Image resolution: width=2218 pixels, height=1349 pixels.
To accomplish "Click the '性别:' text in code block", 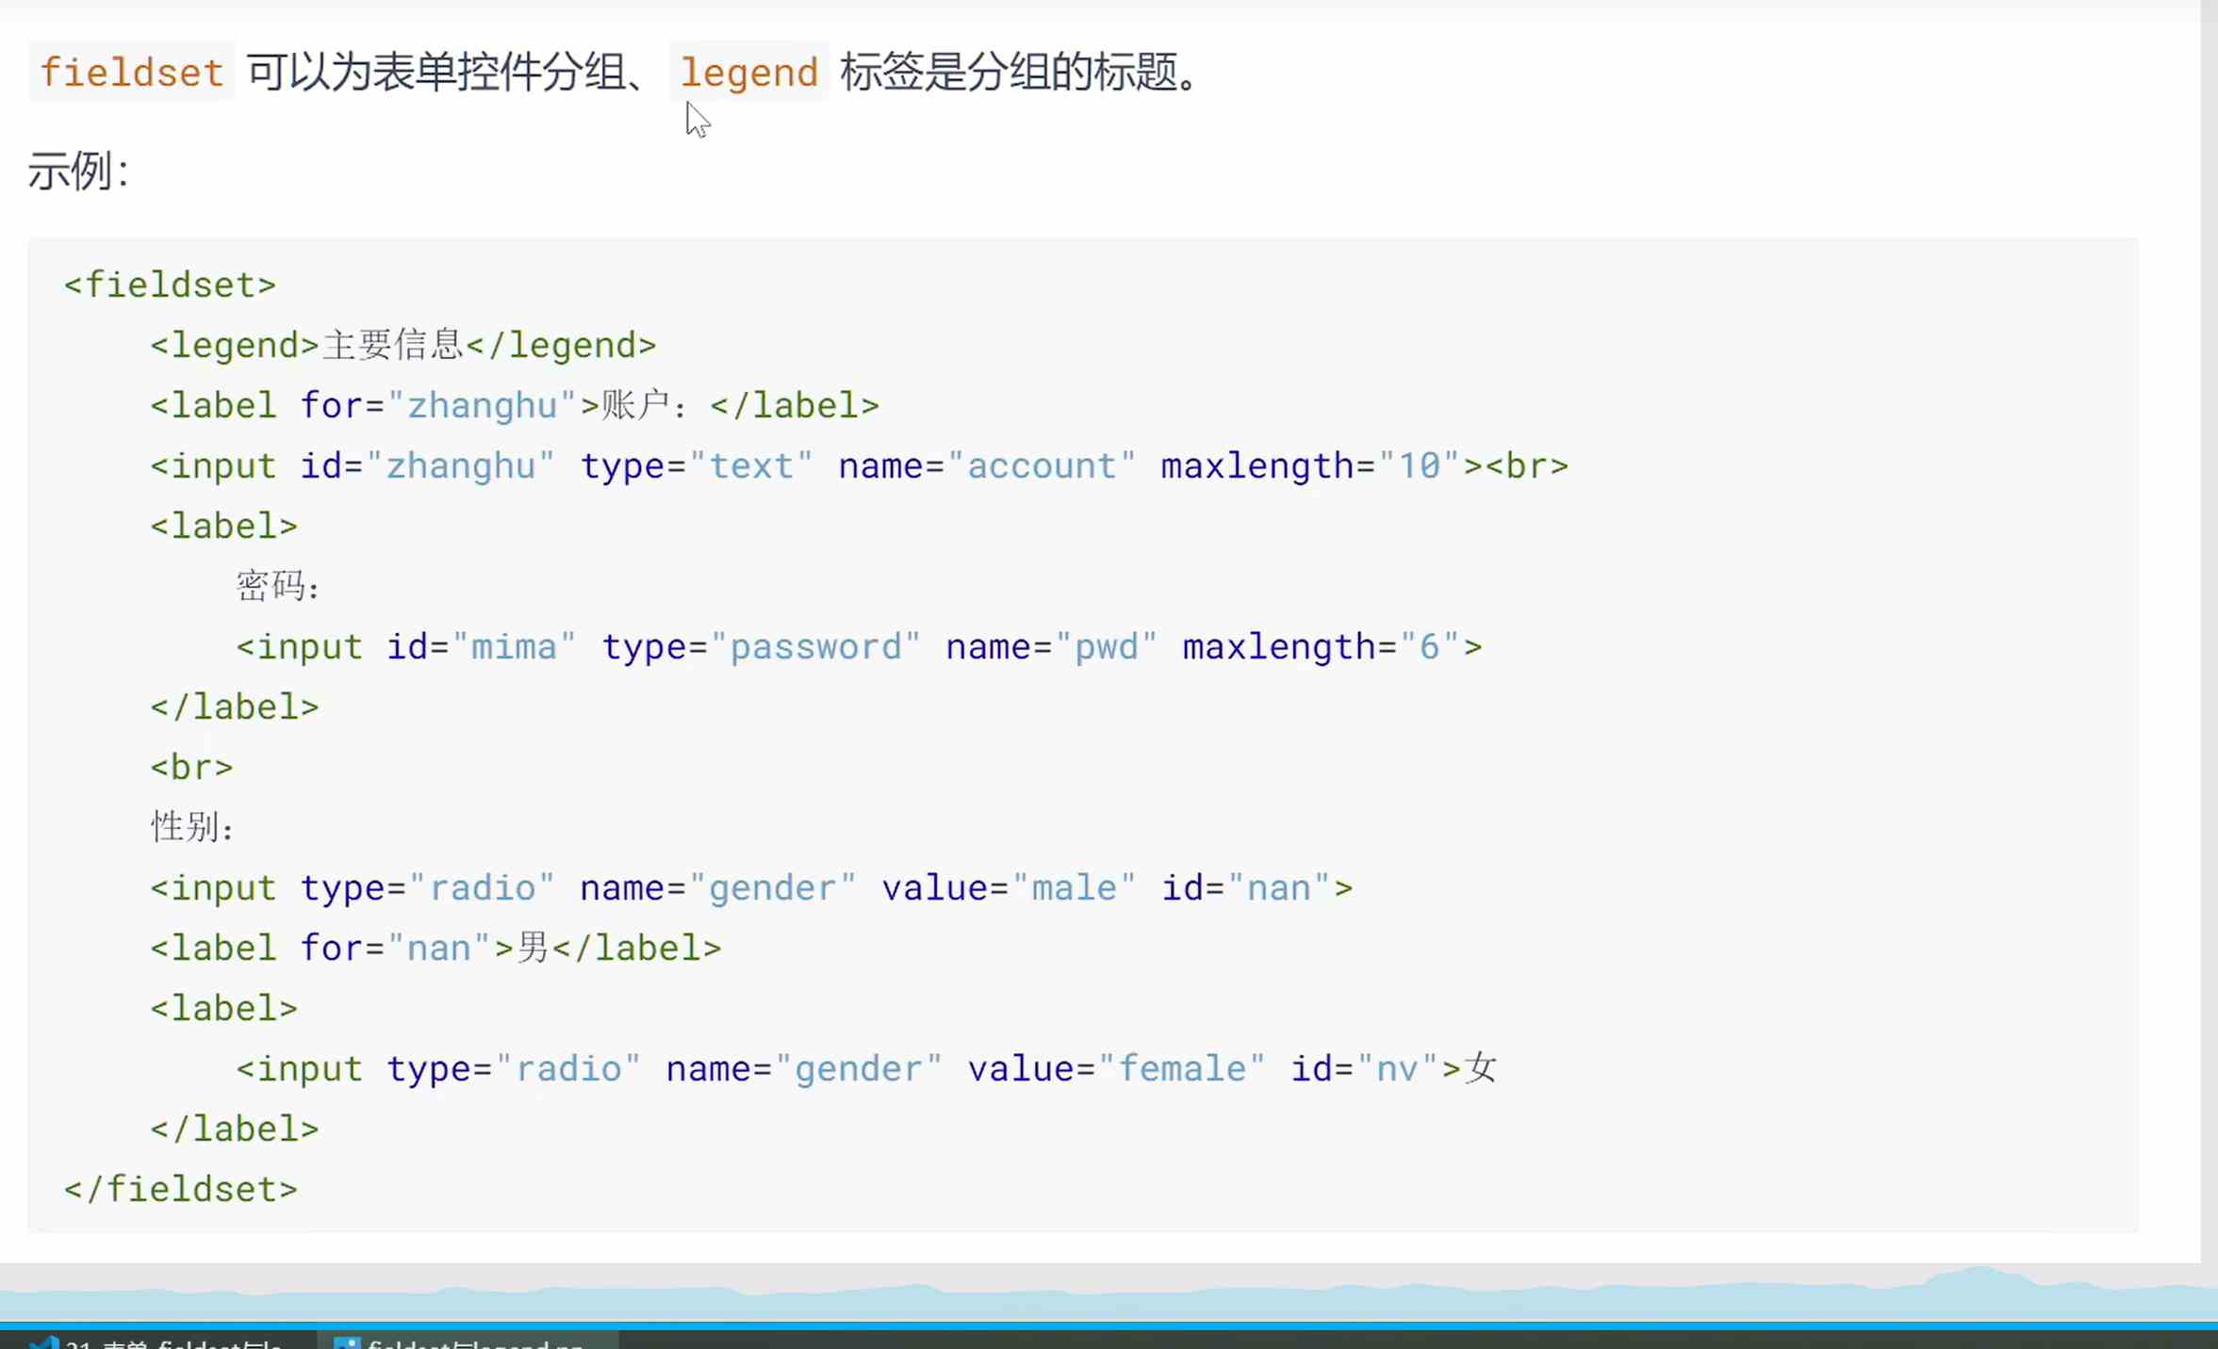I will point(192,827).
